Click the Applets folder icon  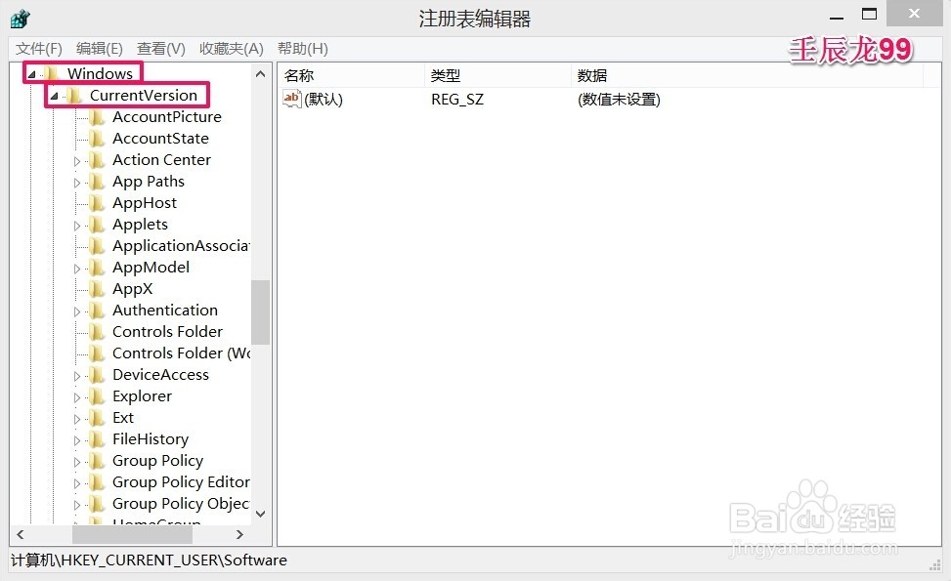(99, 224)
